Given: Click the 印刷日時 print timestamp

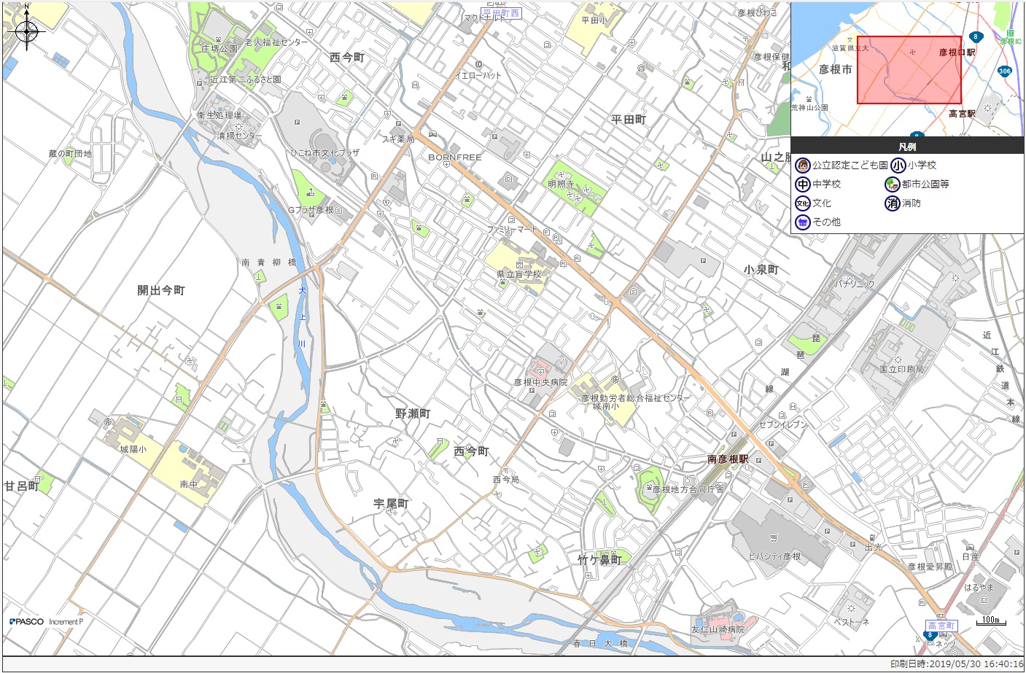Looking at the screenshot, I should 956,664.
